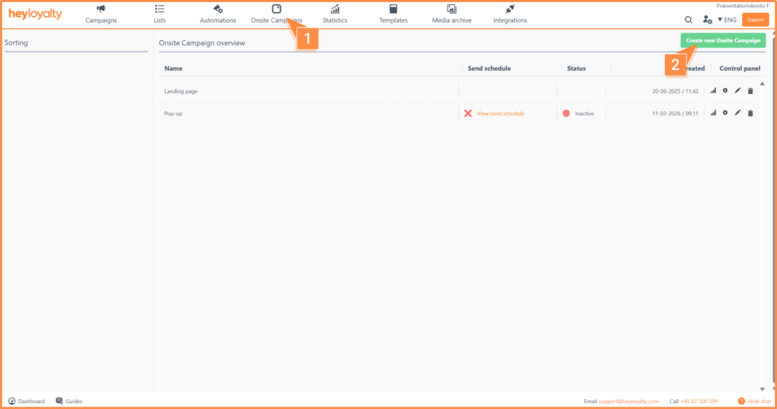Viewport: 777px width, 409px height.
Task: Open the Integrations menu
Action: tap(510, 14)
